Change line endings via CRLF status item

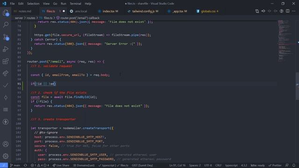[218, 165]
